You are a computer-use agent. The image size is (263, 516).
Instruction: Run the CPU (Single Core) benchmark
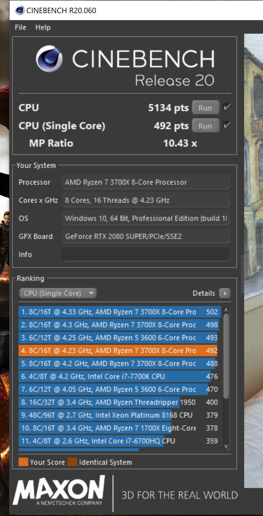coord(205,126)
